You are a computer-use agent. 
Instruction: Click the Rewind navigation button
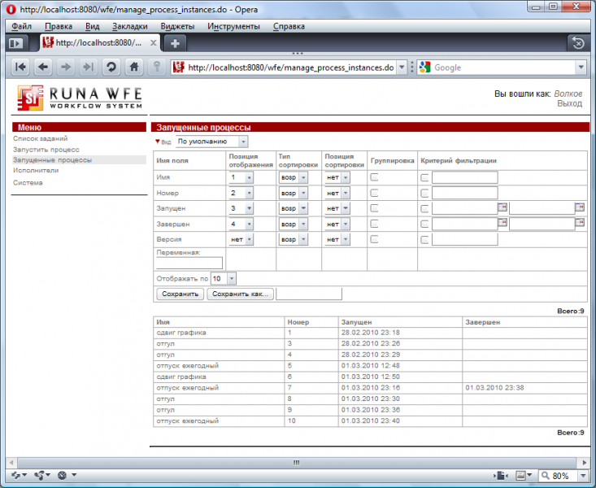point(20,68)
